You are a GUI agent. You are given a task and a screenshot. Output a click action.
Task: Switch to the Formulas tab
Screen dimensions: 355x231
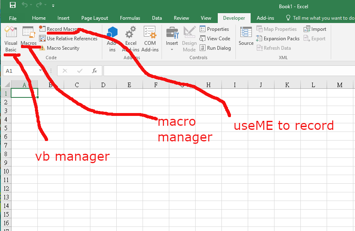coord(130,18)
